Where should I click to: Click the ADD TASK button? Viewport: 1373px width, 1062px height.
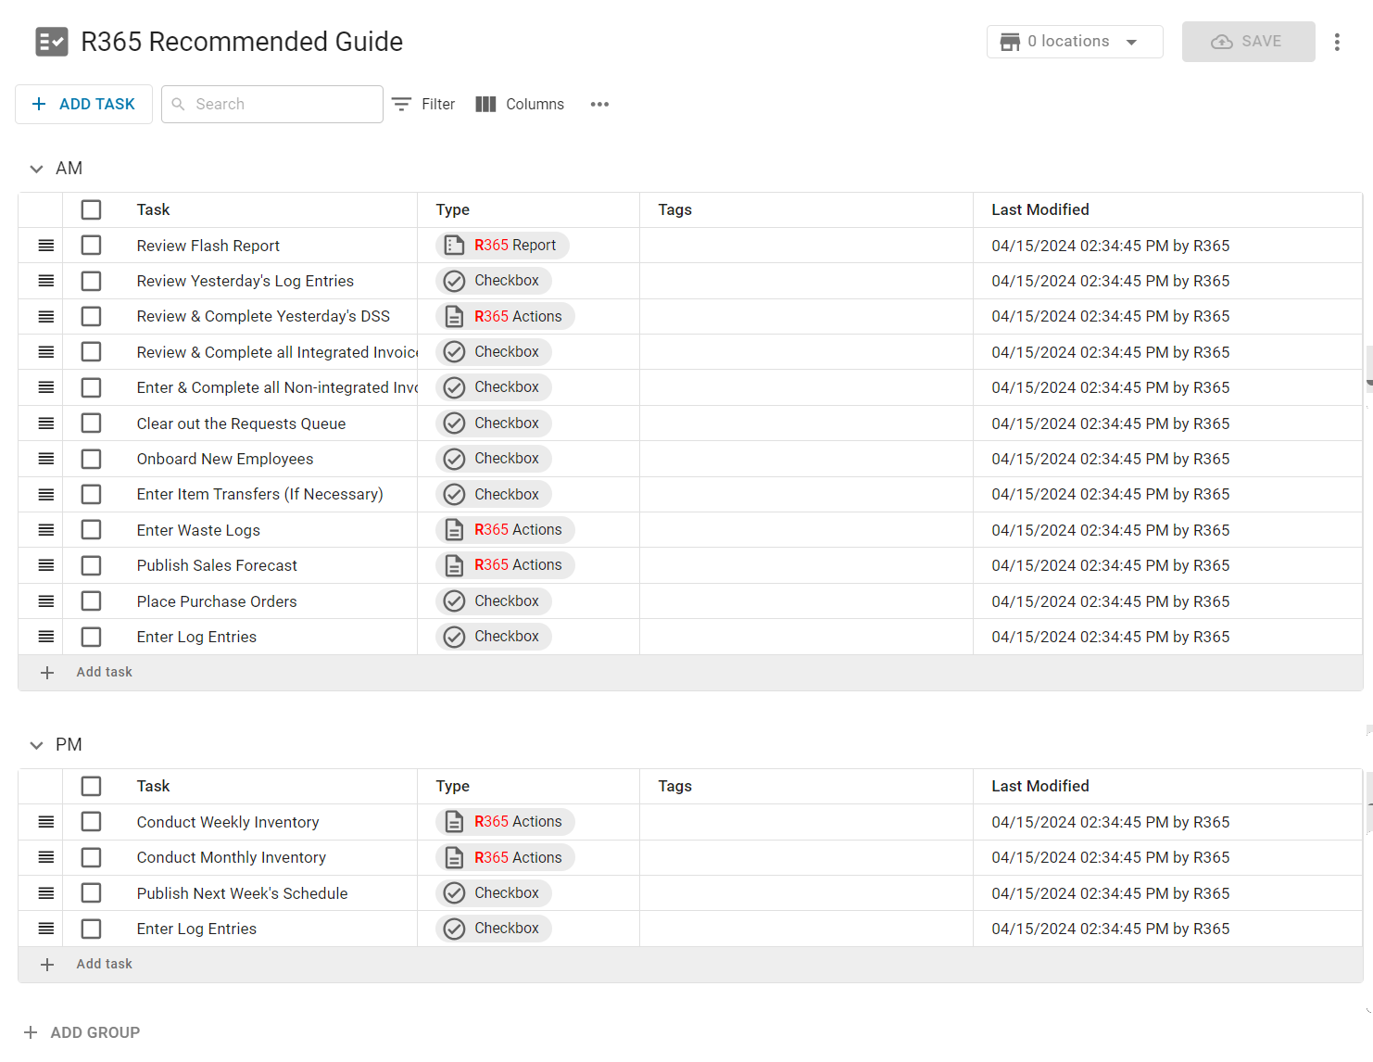83,105
